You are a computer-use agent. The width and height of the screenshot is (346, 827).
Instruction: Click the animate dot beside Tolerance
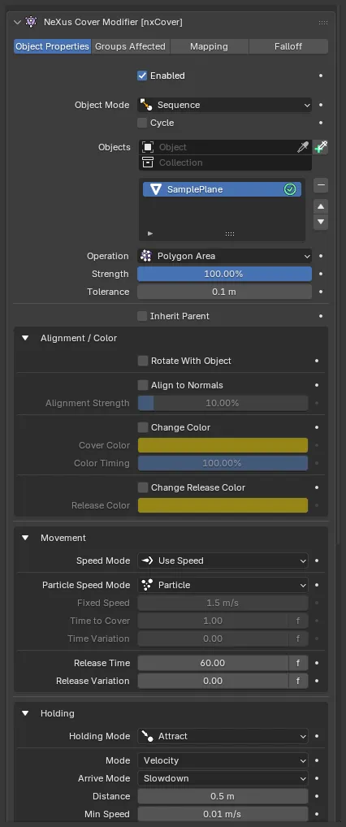321,292
